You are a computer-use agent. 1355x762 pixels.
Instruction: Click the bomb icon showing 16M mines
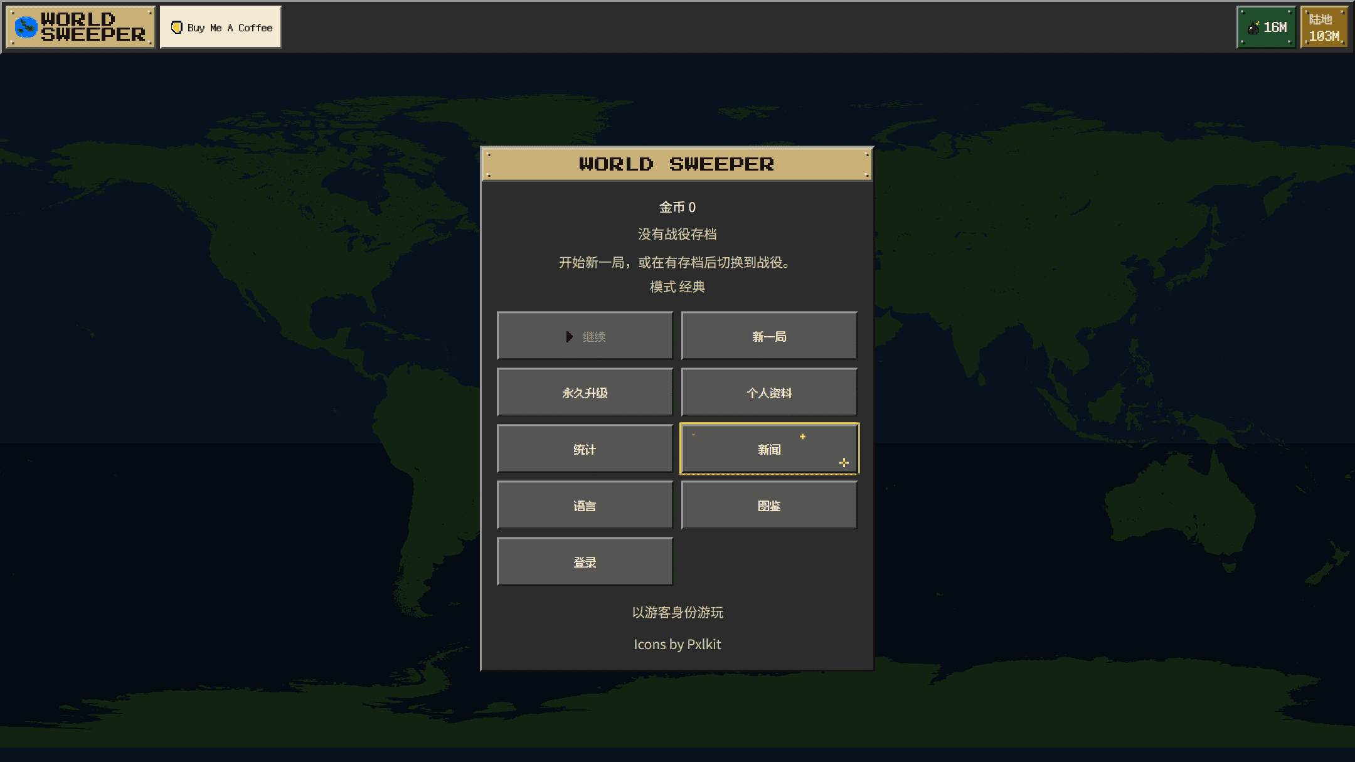click(1253, 28)
